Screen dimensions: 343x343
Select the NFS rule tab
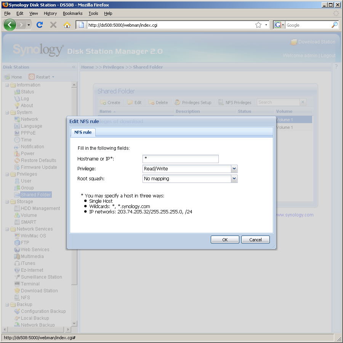(83, 132)
